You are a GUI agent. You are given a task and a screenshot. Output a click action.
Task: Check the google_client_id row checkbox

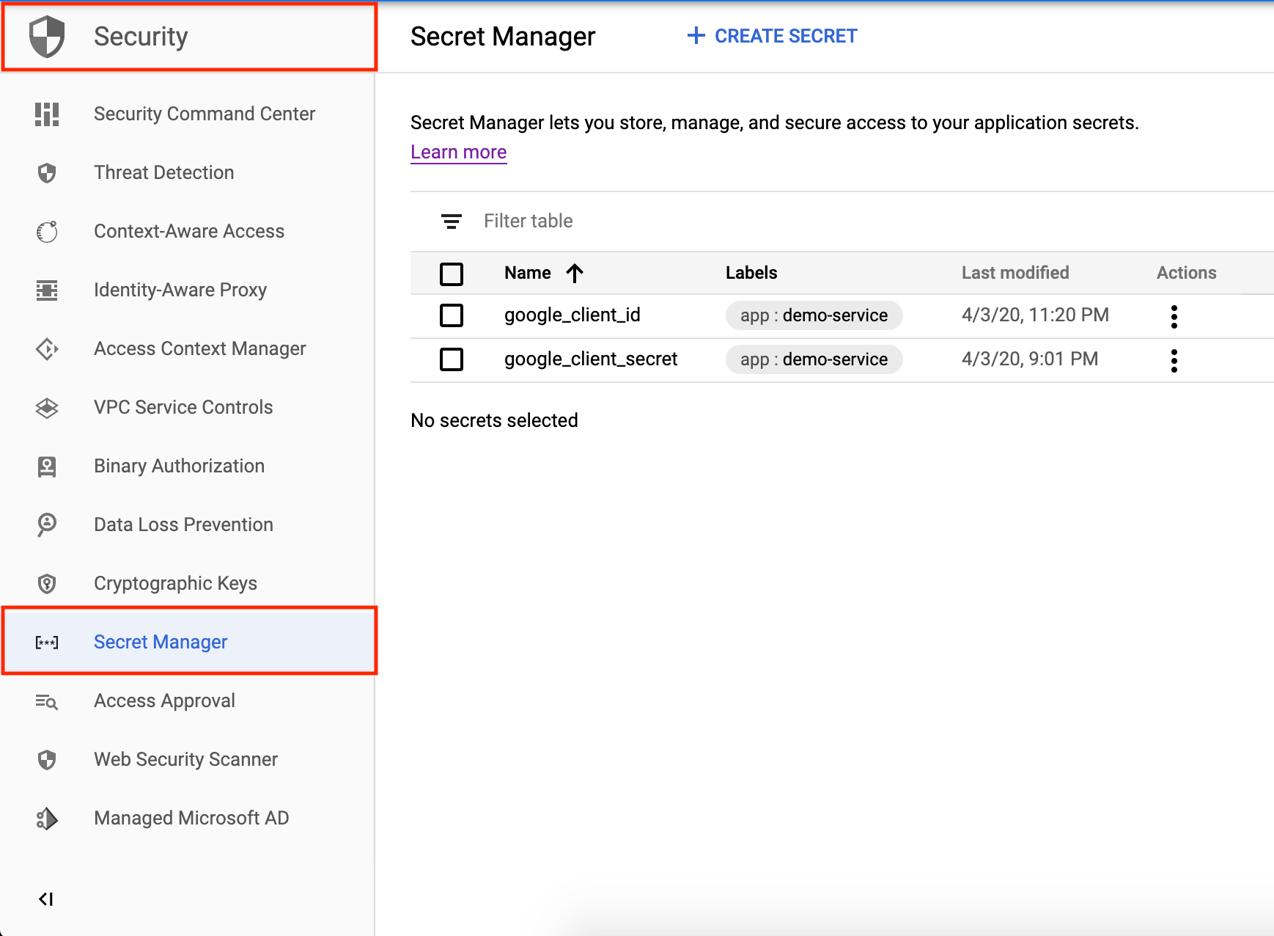pos(452,315)
